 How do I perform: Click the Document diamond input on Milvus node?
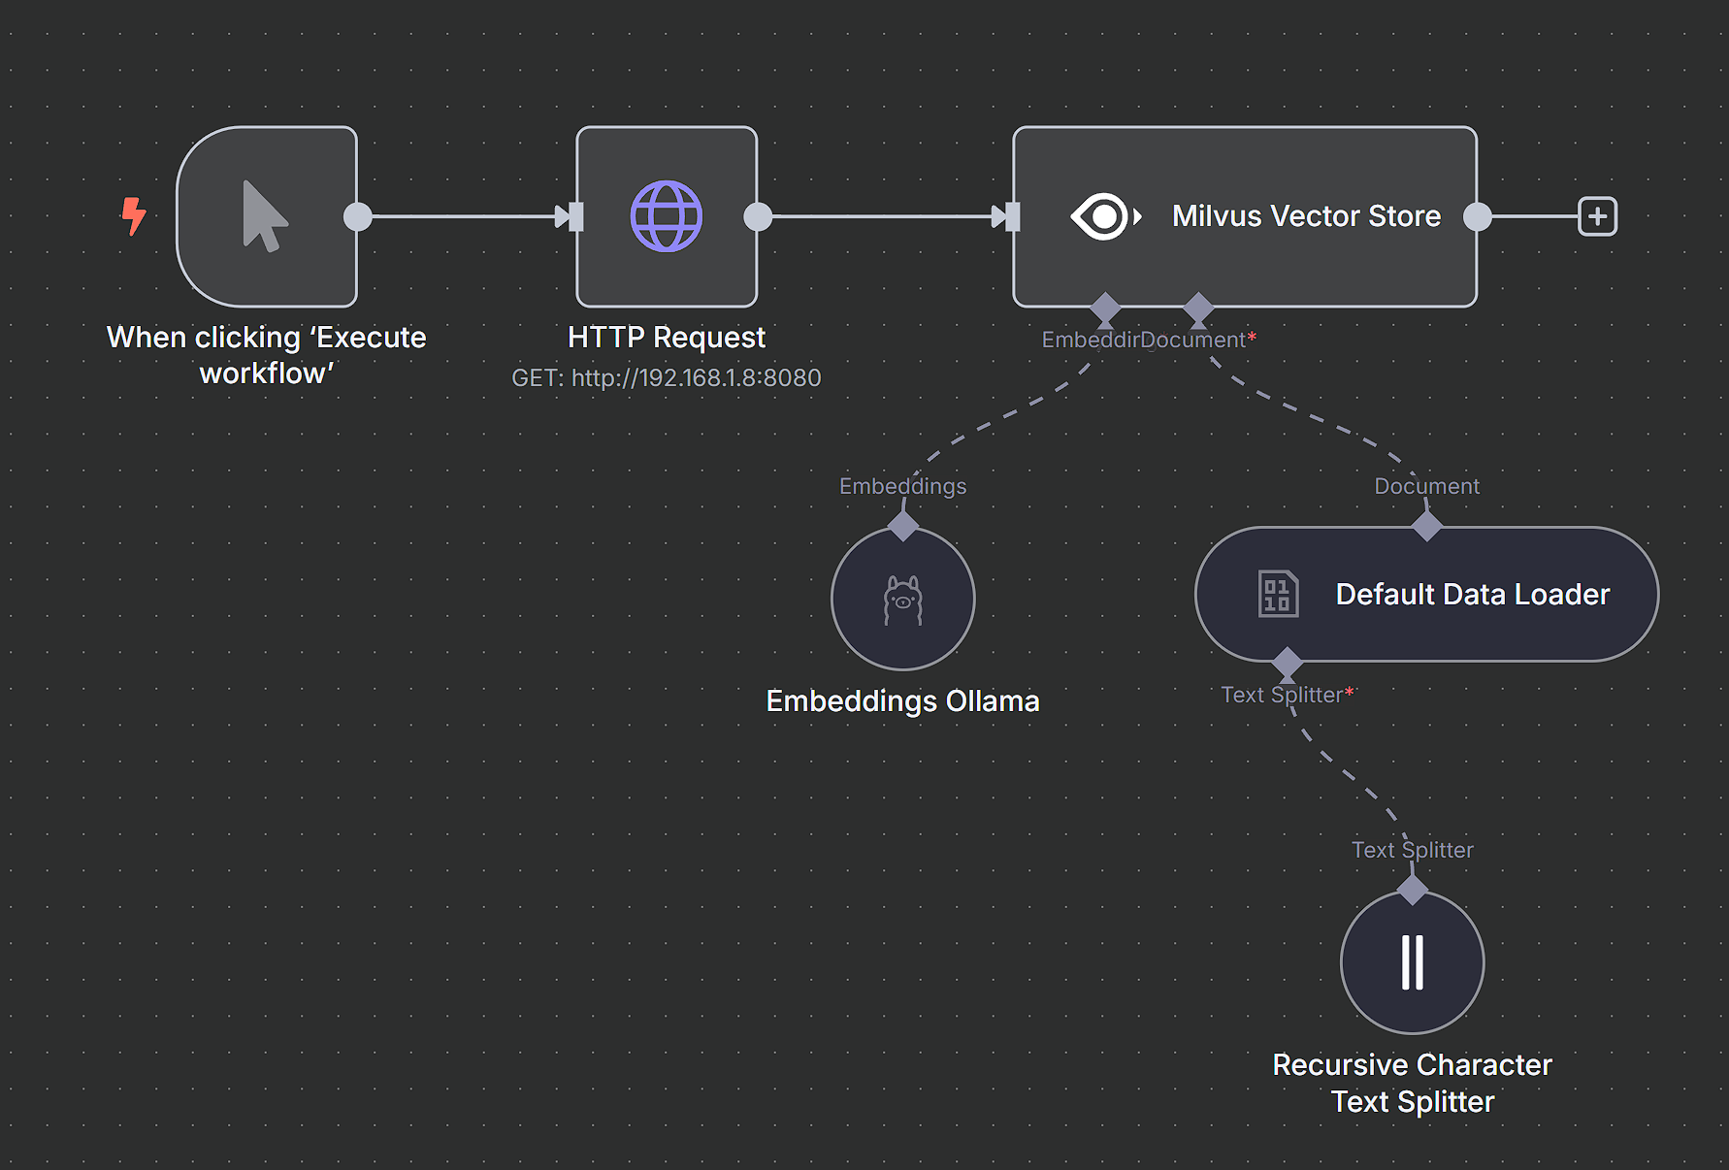tap(1198, 309)
